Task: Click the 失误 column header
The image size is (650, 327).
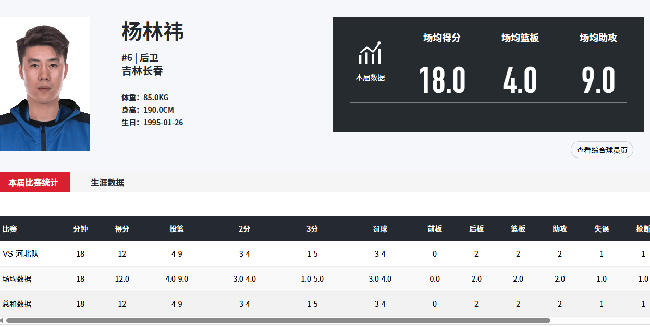Action: point(602,229)
